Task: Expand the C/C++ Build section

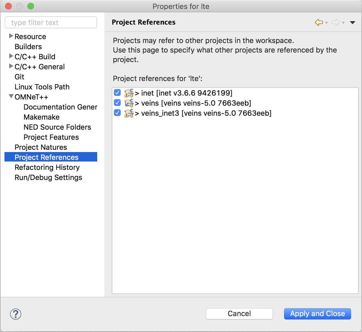Action: pyautogui.click(x=11, y=56)
